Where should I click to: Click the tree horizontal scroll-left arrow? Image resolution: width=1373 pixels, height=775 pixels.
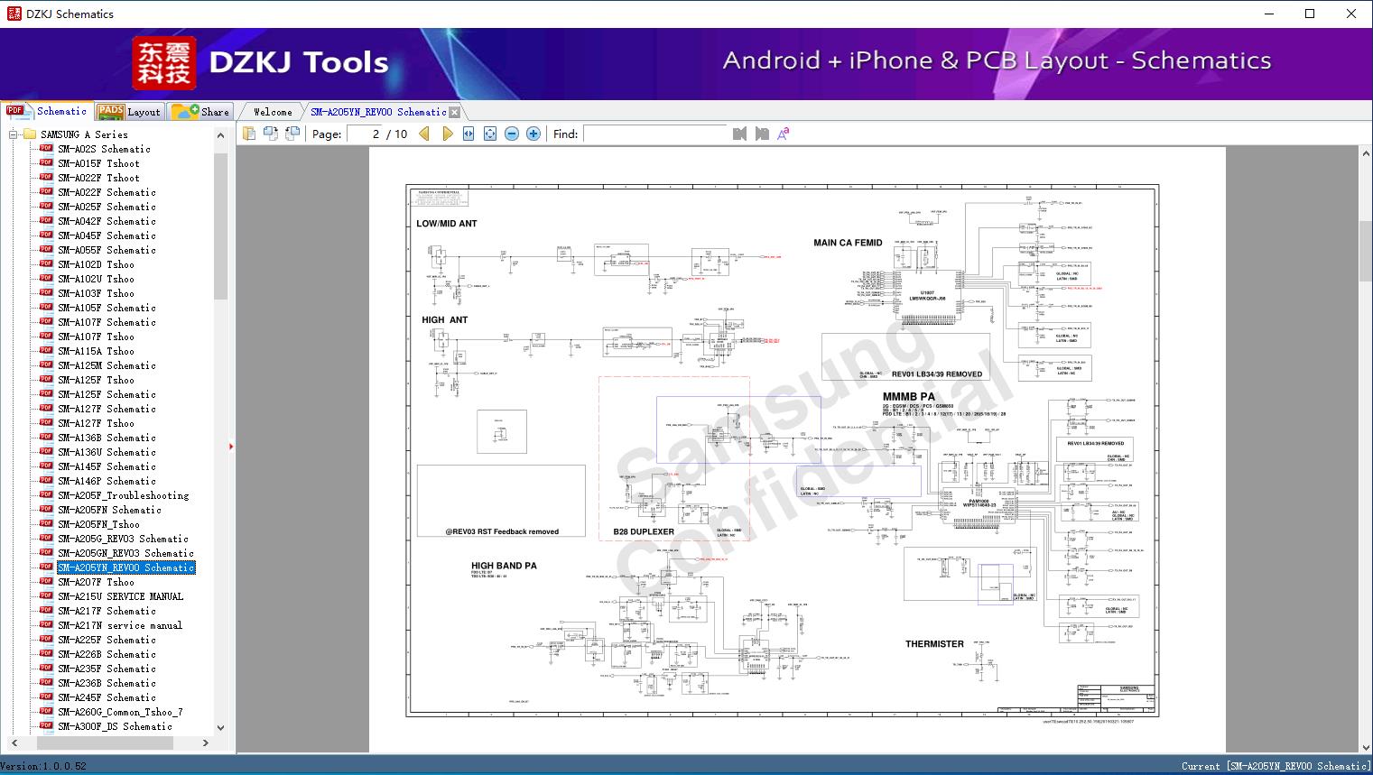[14, 743]
